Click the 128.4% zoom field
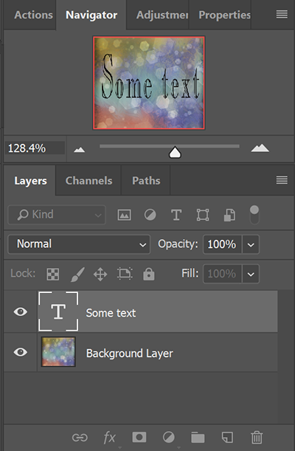 pos(35,148)
